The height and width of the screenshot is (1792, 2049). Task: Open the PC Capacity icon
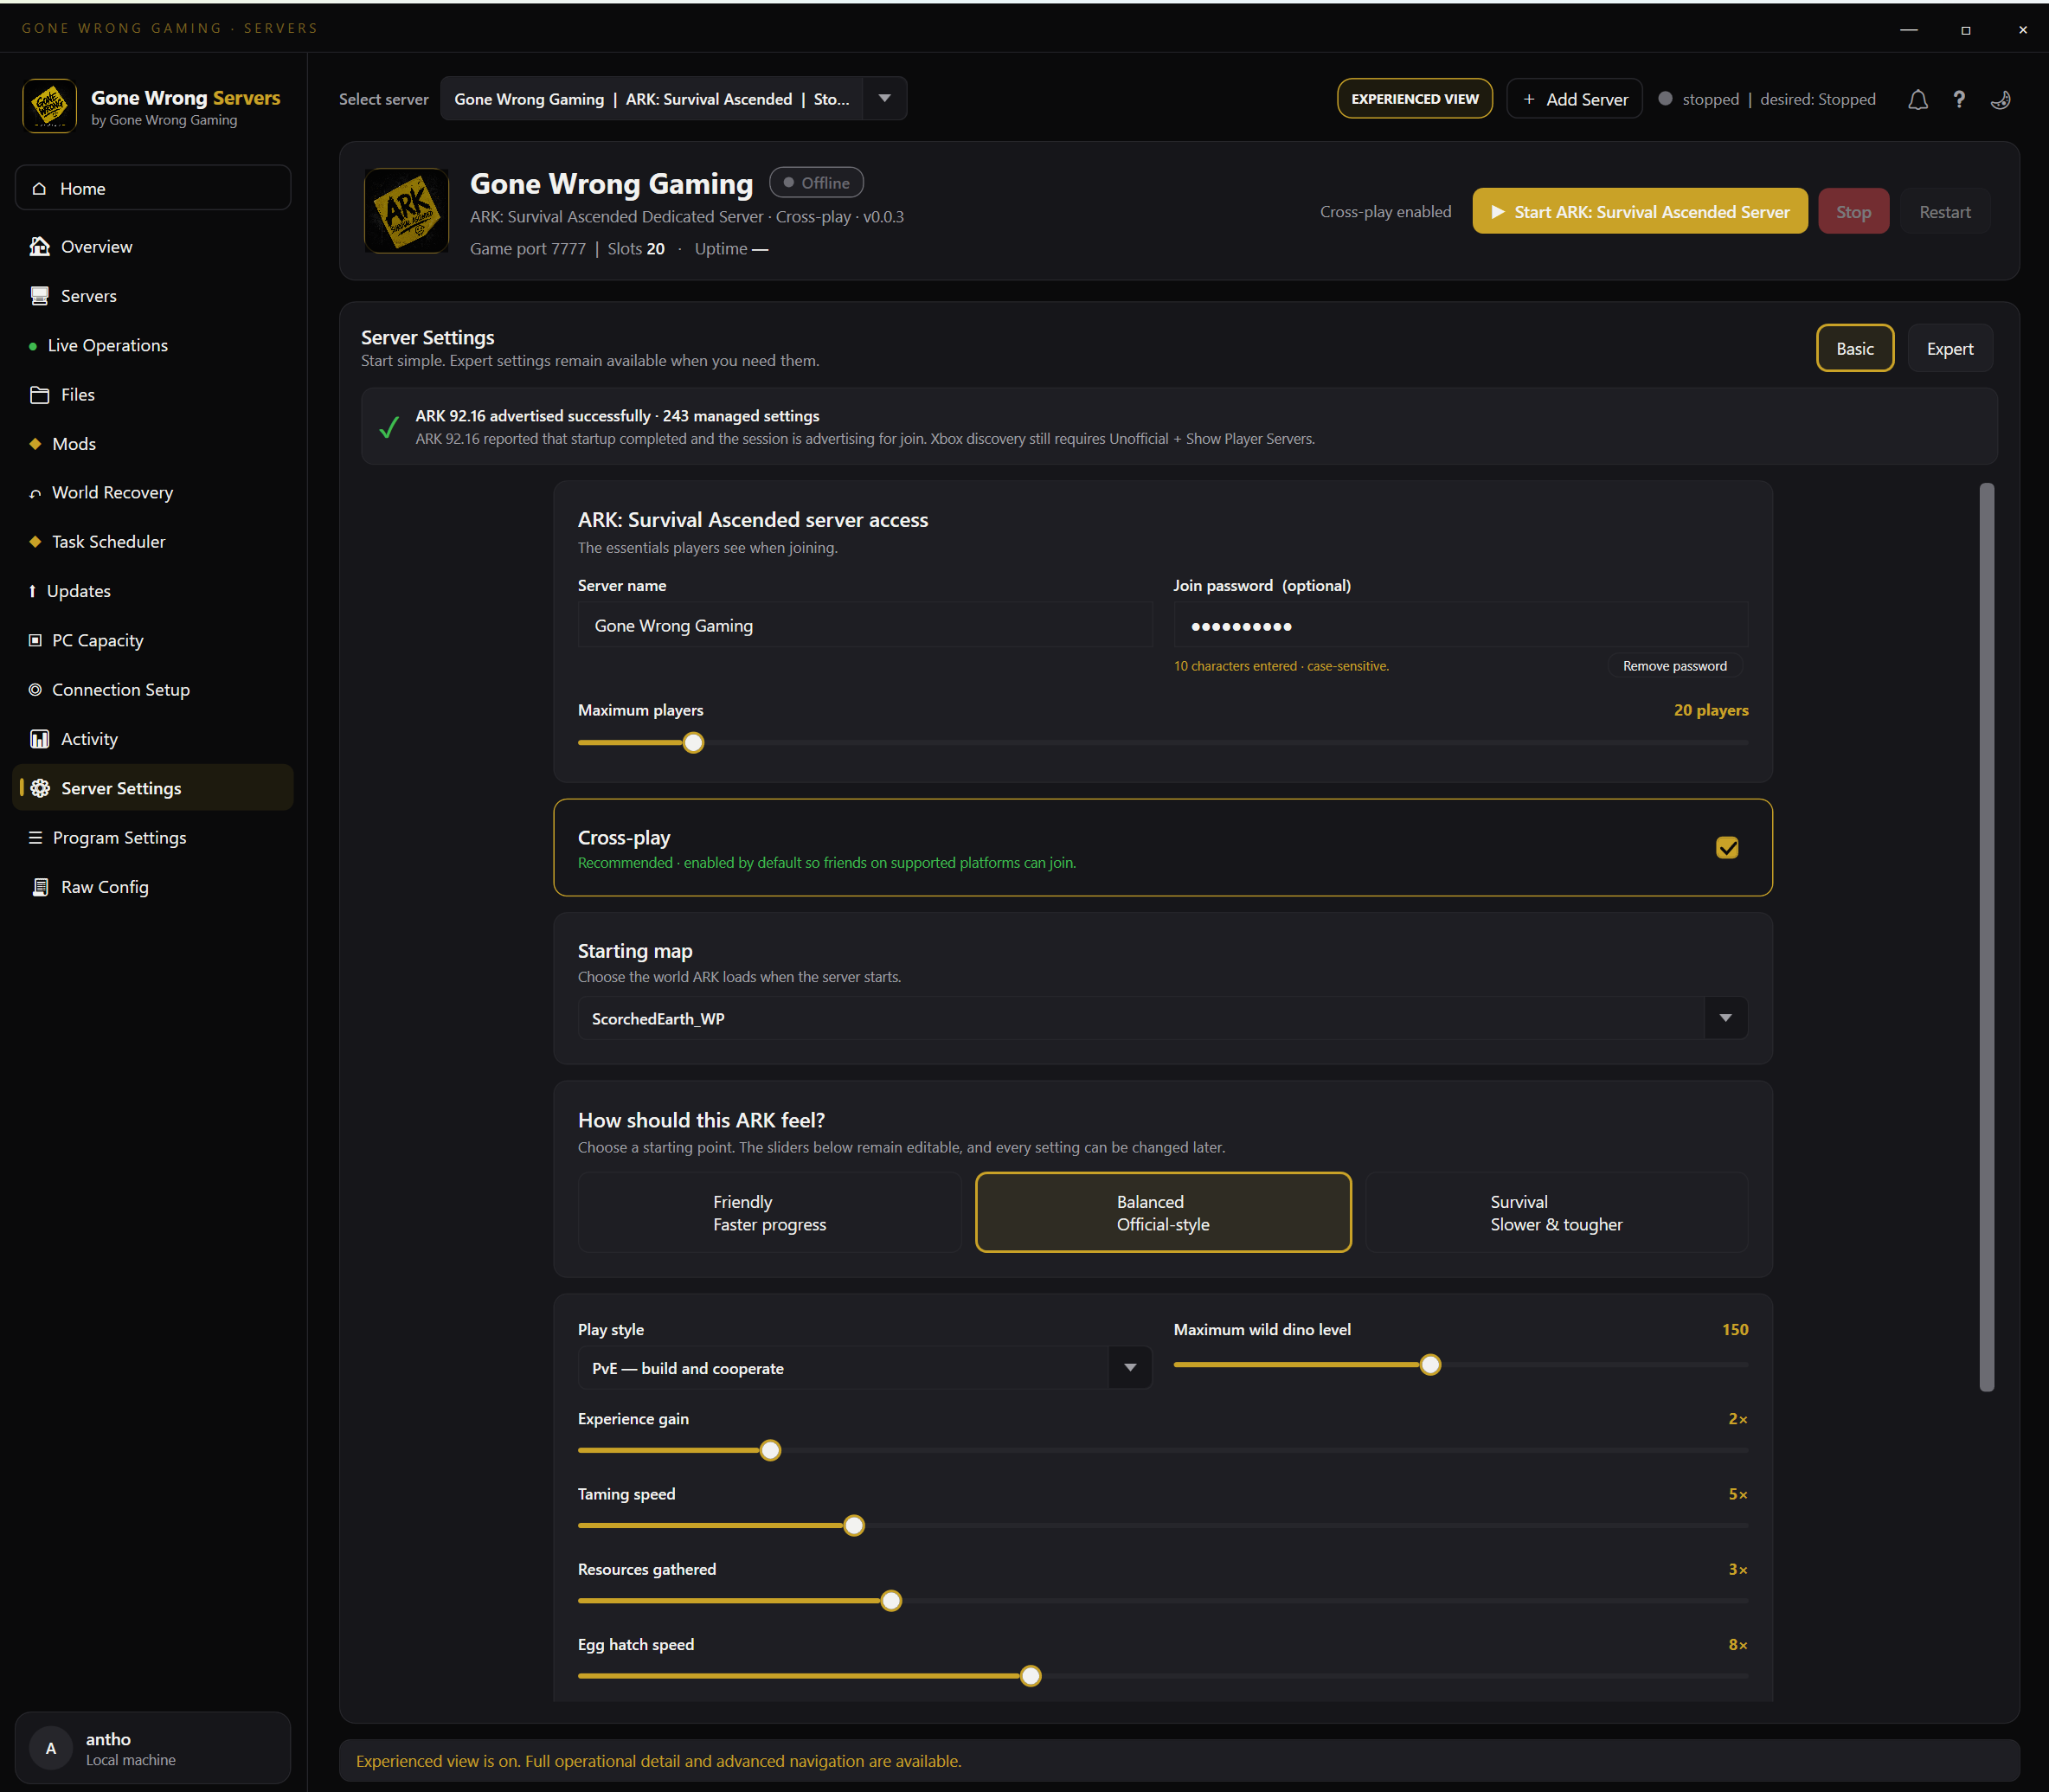(35, 640)
